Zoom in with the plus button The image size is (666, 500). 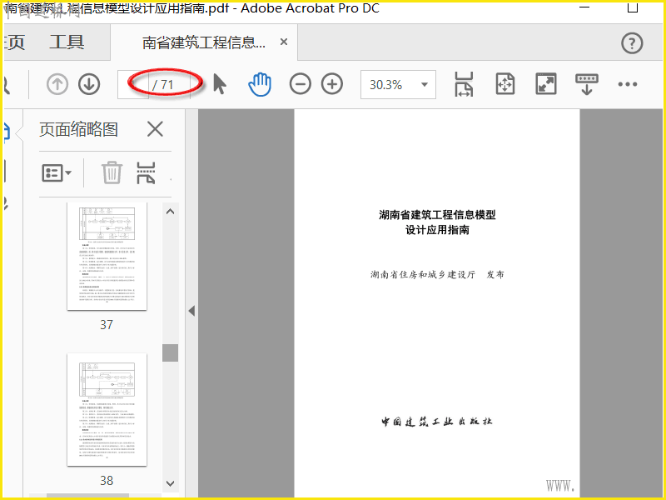(x=332, y=84)
